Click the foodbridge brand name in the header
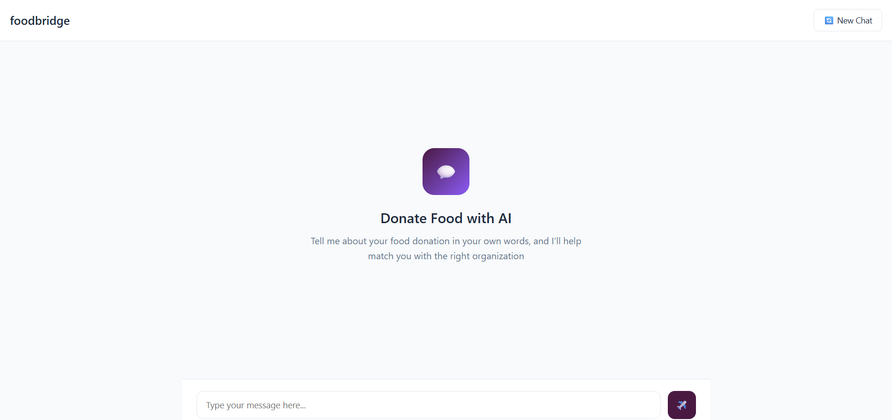892x420 pixels. pyautogui.click(x=40, y=21)
